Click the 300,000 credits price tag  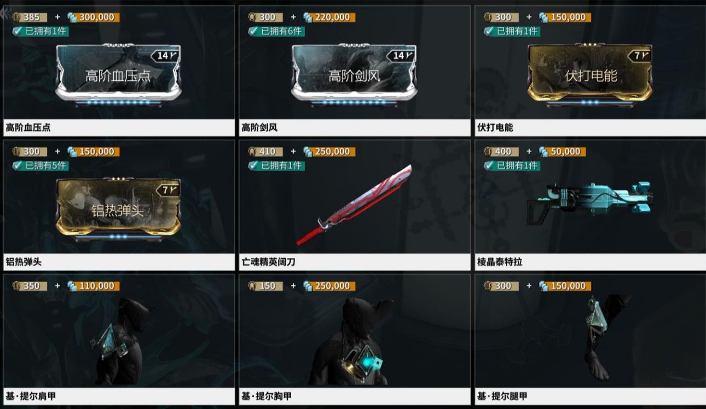[93, 17]
